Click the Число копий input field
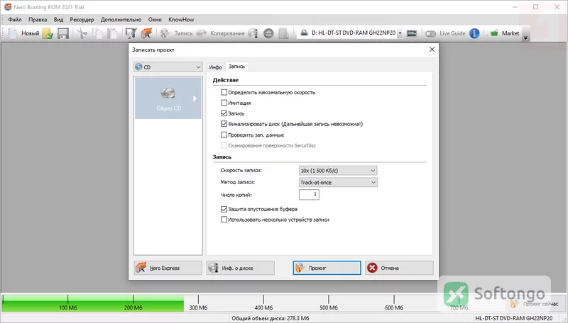Viewport: 568px width, 323px height. [309, 195]
